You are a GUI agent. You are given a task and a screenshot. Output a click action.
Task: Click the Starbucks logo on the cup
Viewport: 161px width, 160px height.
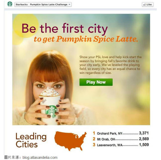[x=51, y=111]
